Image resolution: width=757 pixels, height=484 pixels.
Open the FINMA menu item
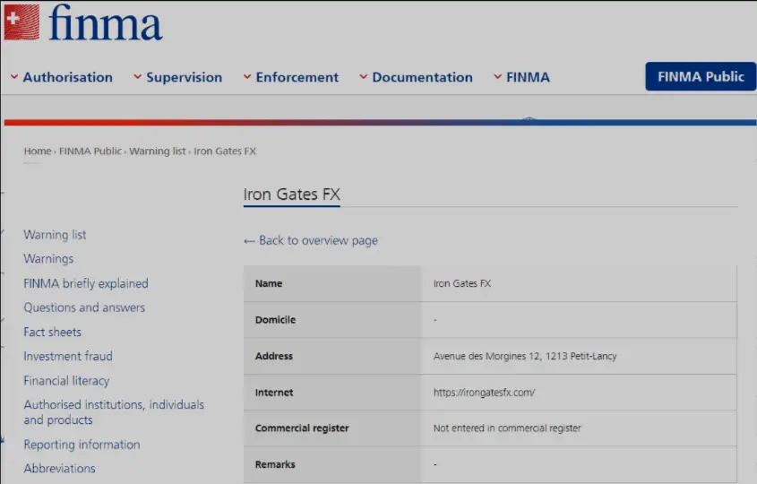pyautogui.click(x=528, y=77)
